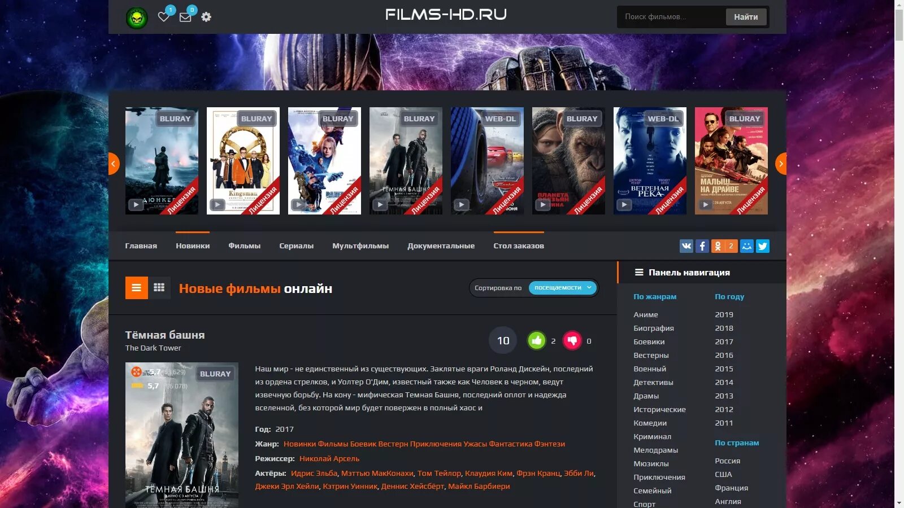Share via Facebook social icon

[x=702, y=246]
